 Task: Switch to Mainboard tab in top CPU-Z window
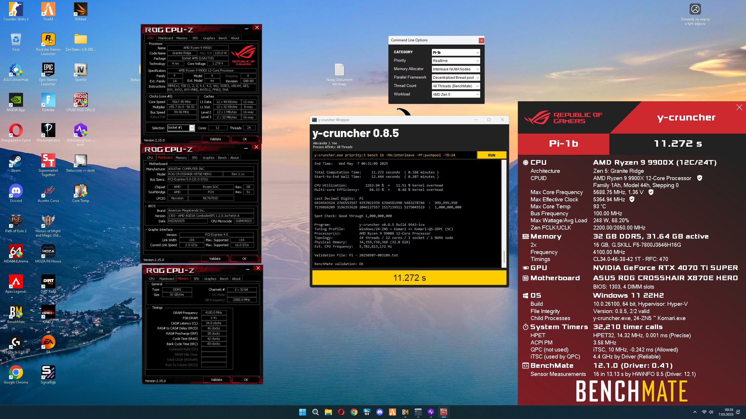pos(165,38)
